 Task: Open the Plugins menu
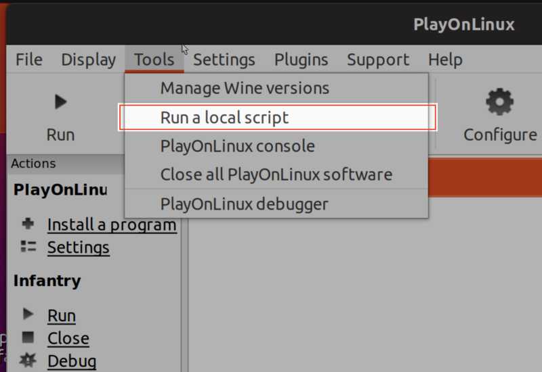pos(301,60)
